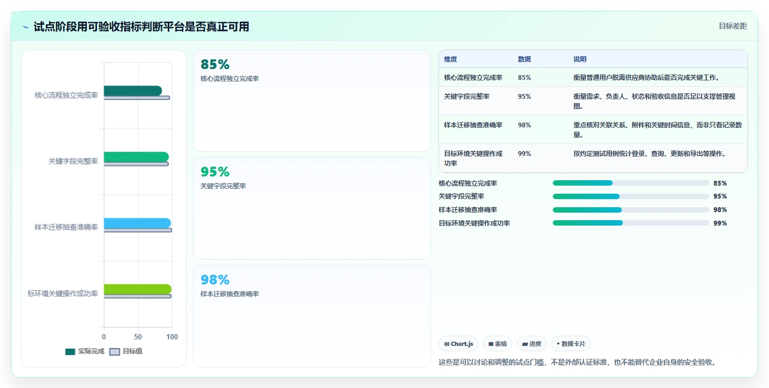769x388 pixels.
Task: Click chart y-axis label 核心流程独立完成率
Action: 66,95
